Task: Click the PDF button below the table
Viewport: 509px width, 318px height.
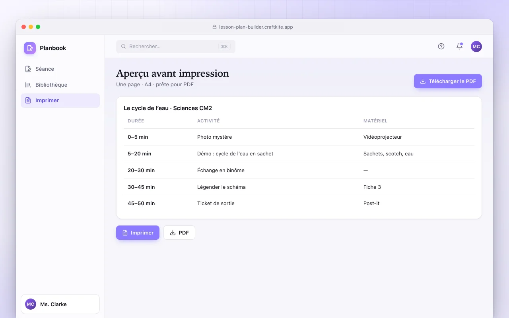Action: pyautogui.click(x=179, y=233)
